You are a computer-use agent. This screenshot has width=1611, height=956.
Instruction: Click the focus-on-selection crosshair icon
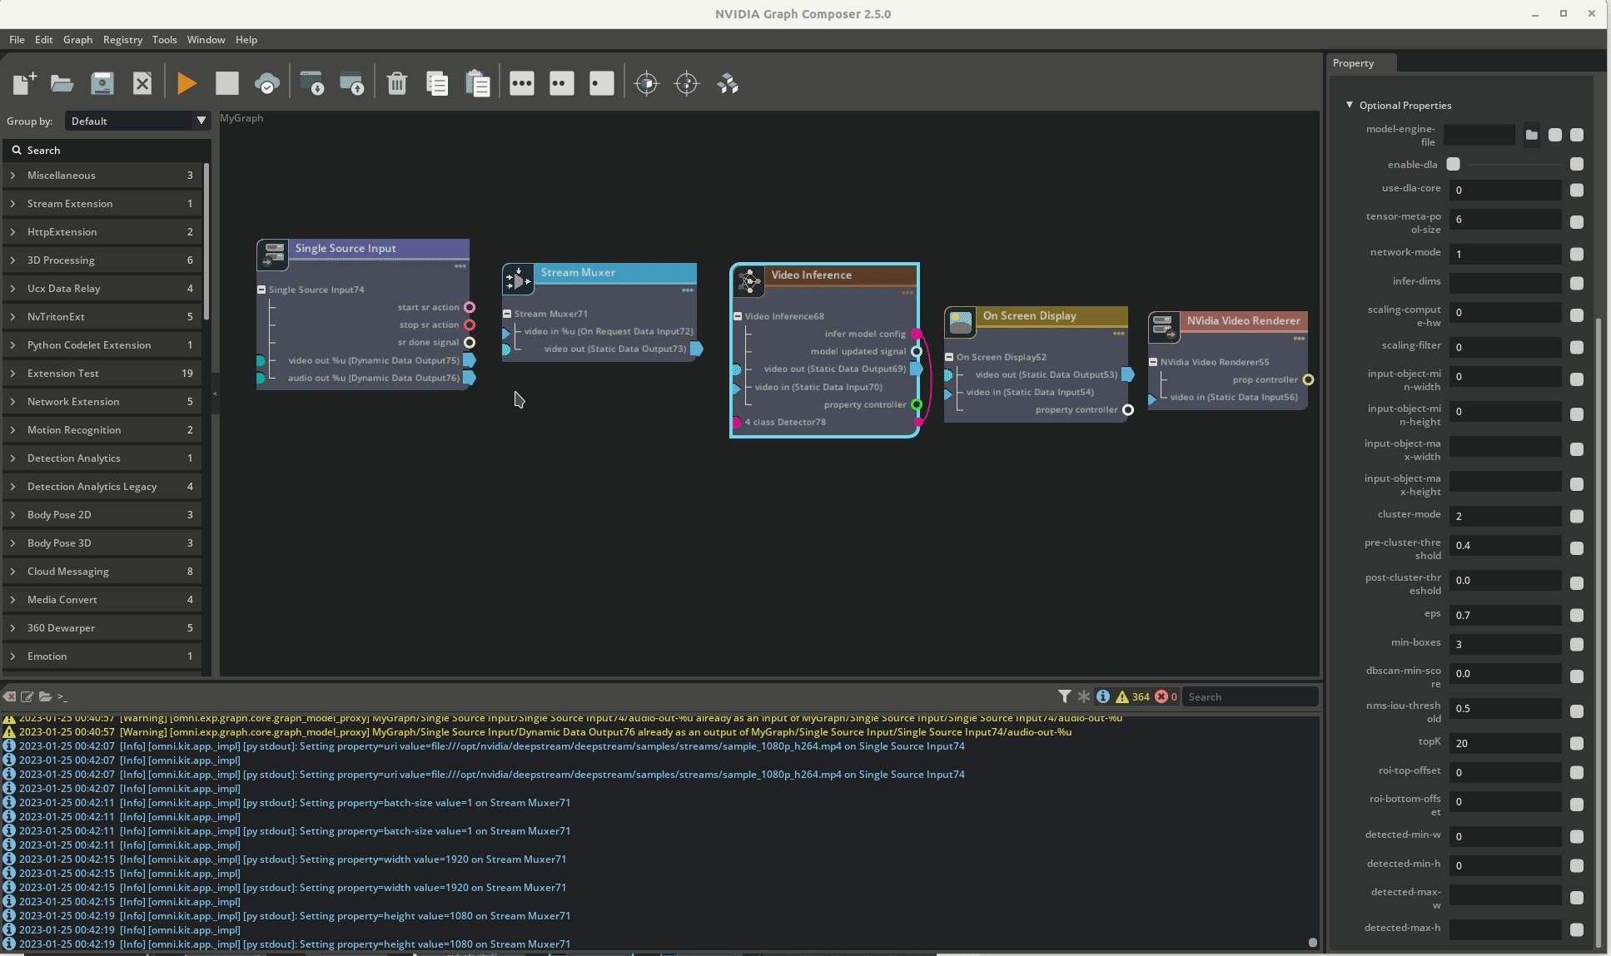[x=646, y=83]
